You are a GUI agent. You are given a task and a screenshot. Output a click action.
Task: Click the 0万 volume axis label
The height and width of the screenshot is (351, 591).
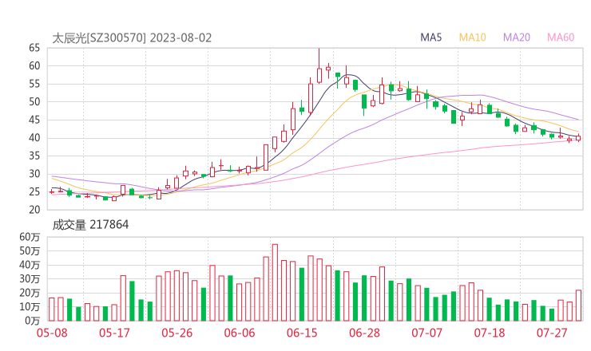tap(33, 321)
